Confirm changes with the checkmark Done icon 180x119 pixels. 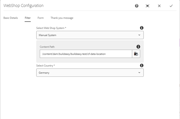[x=171, y=6]
